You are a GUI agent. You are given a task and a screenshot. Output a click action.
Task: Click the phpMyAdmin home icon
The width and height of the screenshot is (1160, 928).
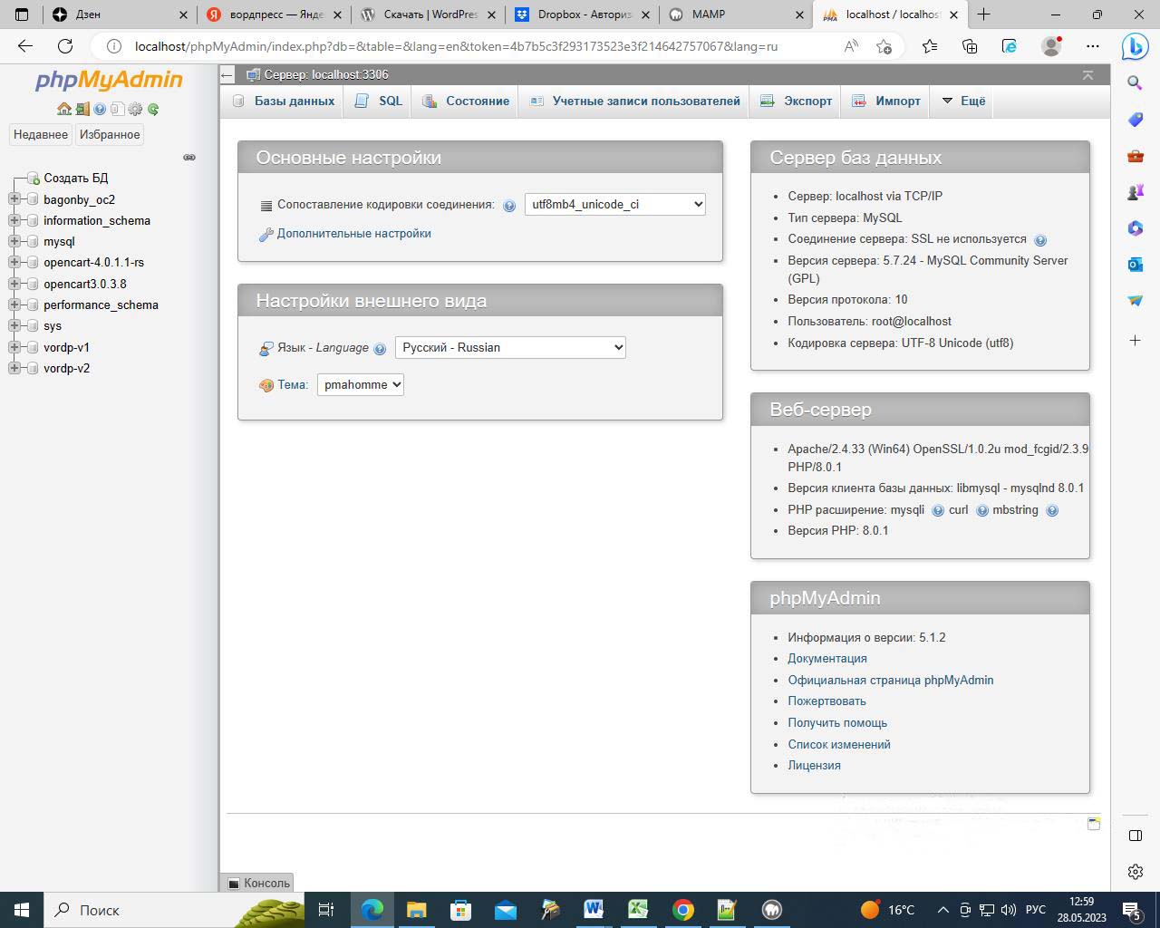[x=63, y=109]
